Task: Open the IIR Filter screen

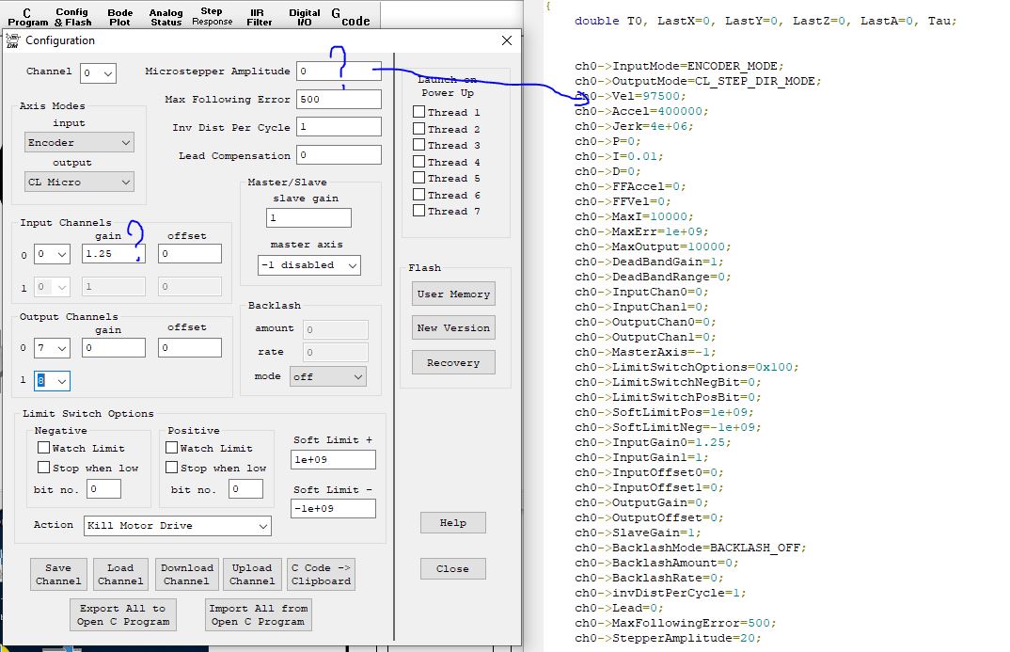Action: [x=260, y=16]
